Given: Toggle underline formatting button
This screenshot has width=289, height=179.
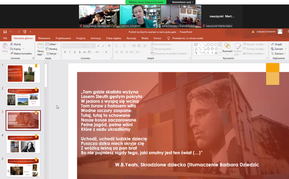Looking at the screenshot, I should tap(75, 52).
